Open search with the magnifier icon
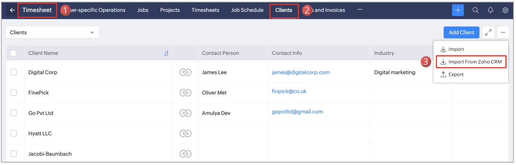The width and height of the screenshot is (516, 165). click(x=475, y=10)
